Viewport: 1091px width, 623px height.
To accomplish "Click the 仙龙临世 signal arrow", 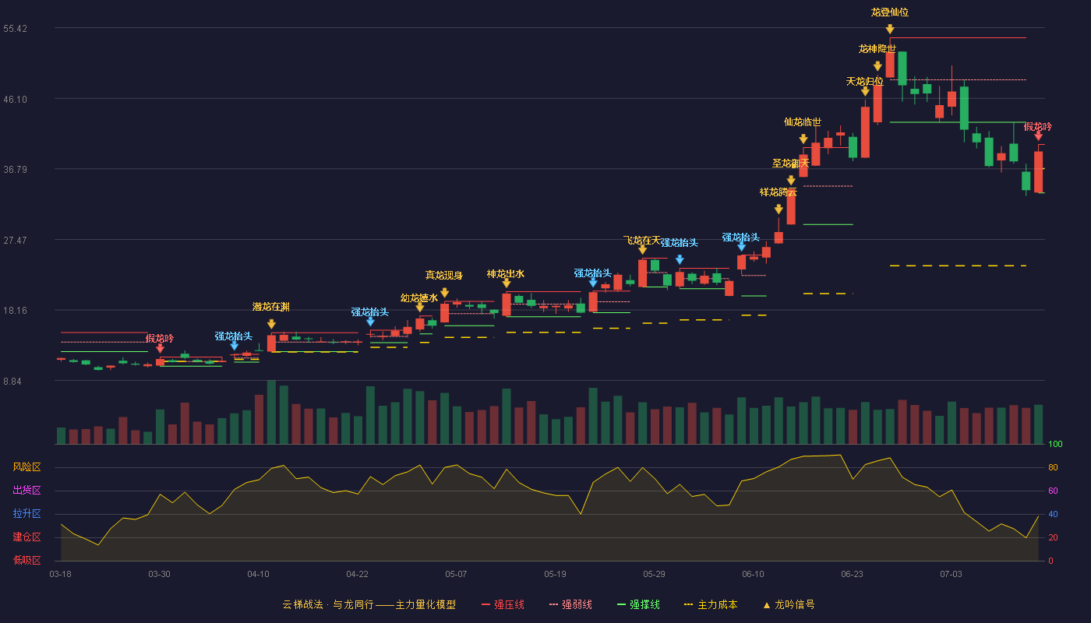I will pos(803,139).
